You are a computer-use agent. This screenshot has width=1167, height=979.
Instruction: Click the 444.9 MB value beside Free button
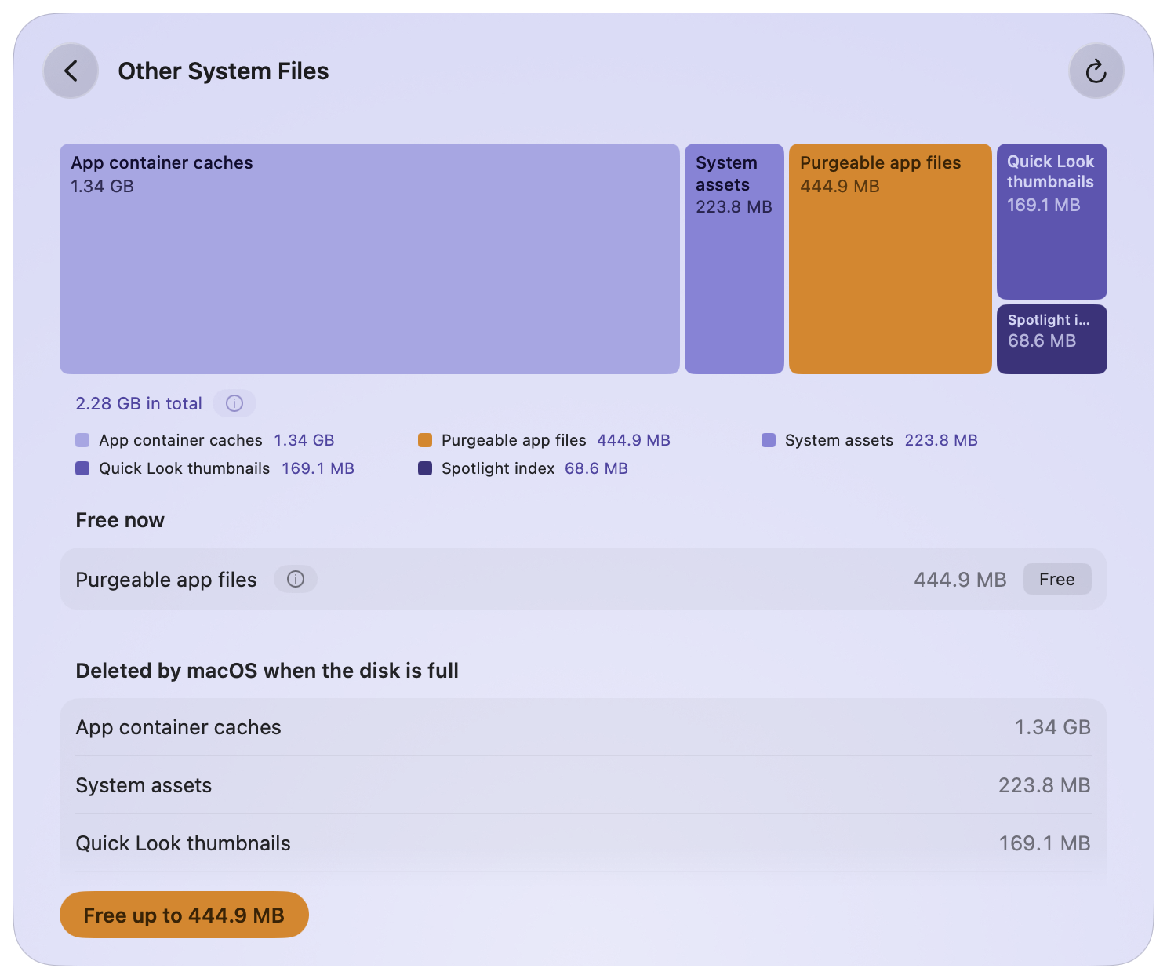point(960,580)
